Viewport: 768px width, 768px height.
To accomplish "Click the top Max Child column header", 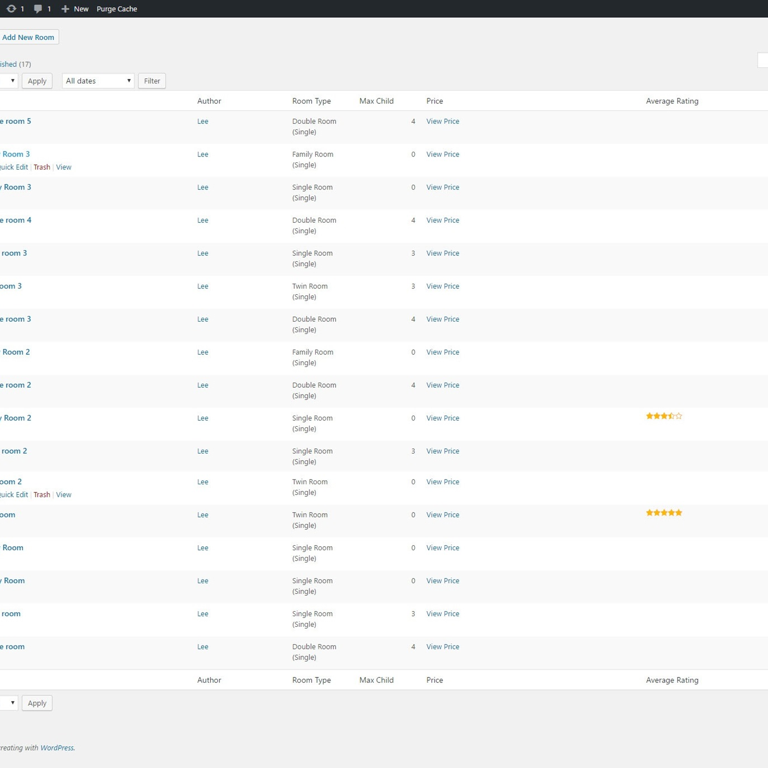I will [x=376, y=101].
